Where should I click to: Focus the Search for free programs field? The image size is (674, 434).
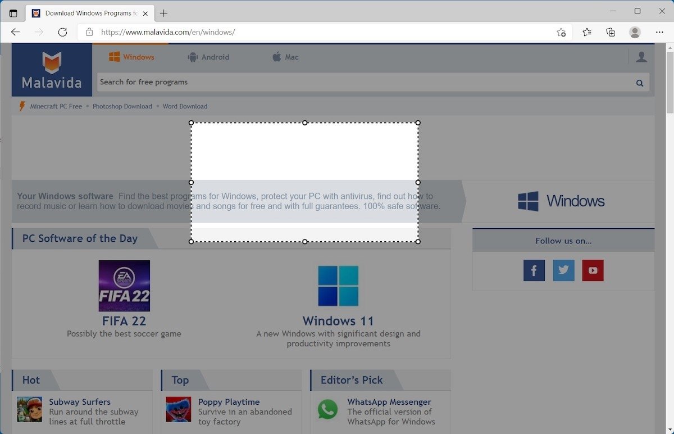(x=359, y=82)
